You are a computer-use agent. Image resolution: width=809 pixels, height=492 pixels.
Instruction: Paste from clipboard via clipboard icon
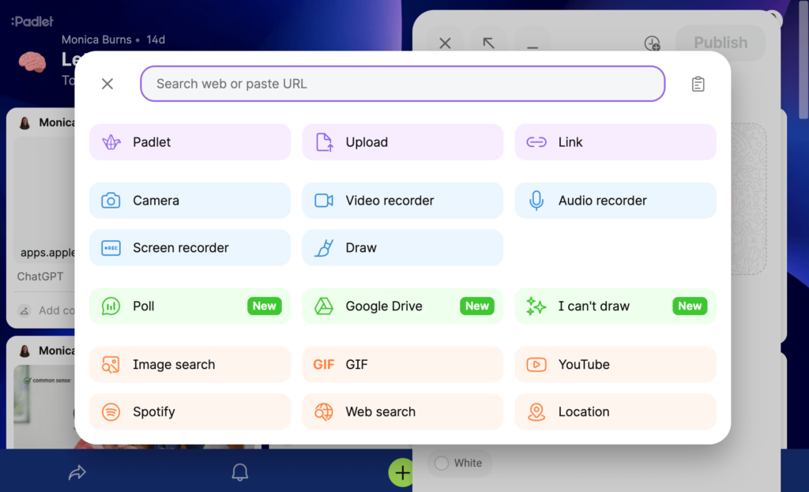[698, 83]
